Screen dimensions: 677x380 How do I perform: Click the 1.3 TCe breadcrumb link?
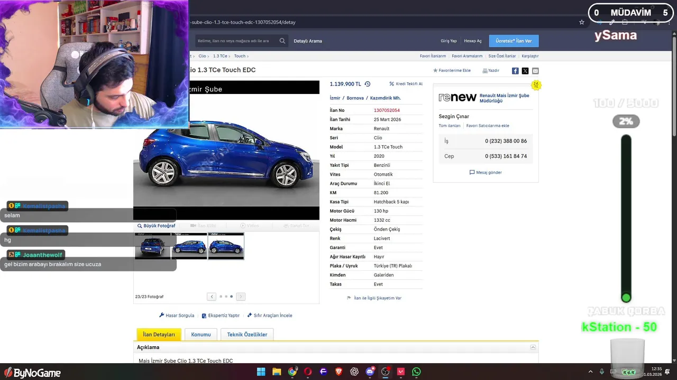[220, 56]
